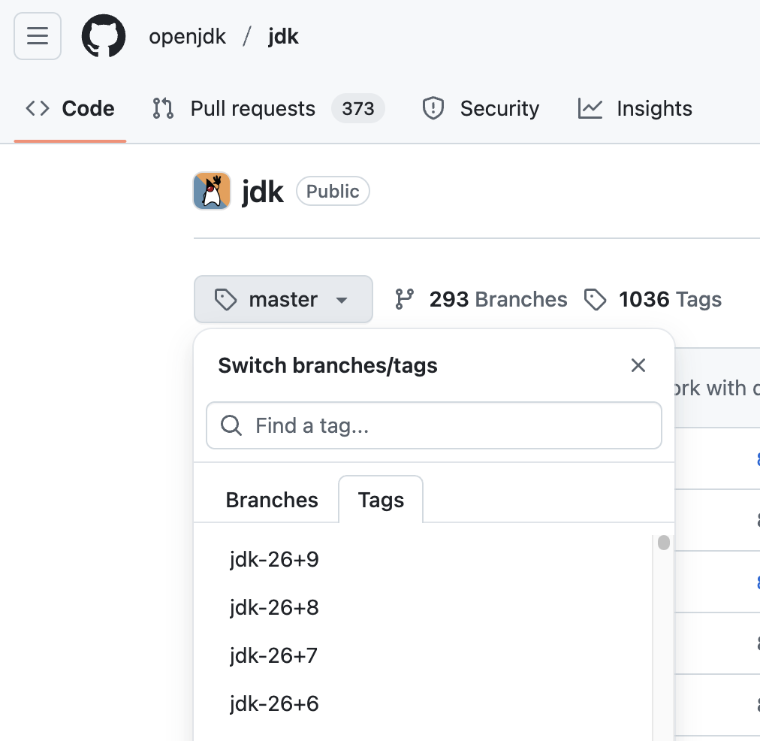
Task: Click the Security shield icon
Action: pos(433,108)
